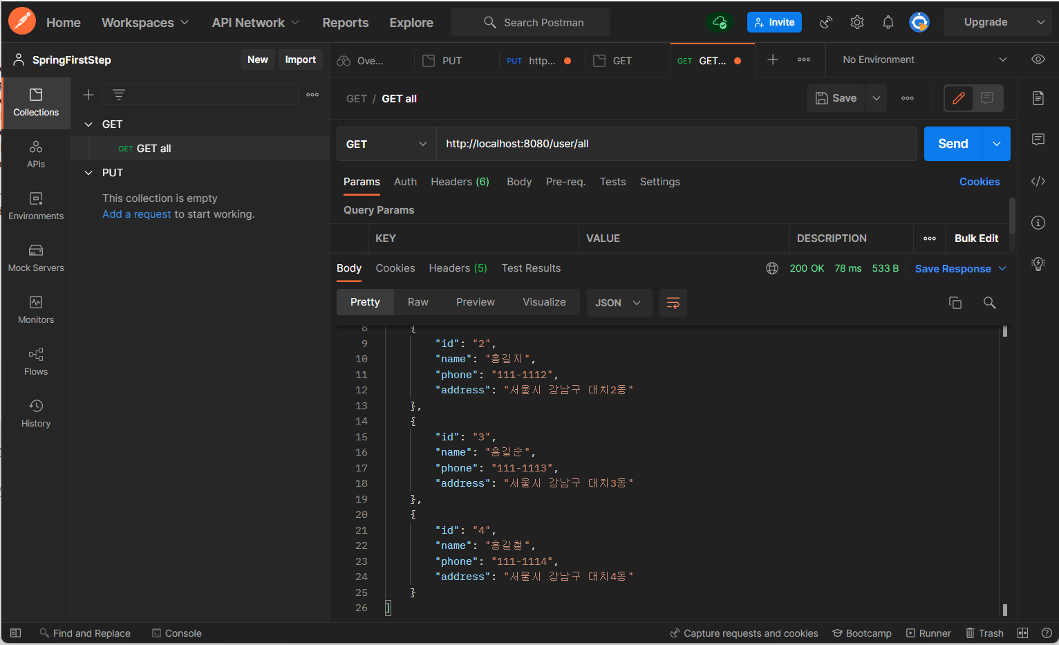Open a new request tab with plus

(773, 59)
